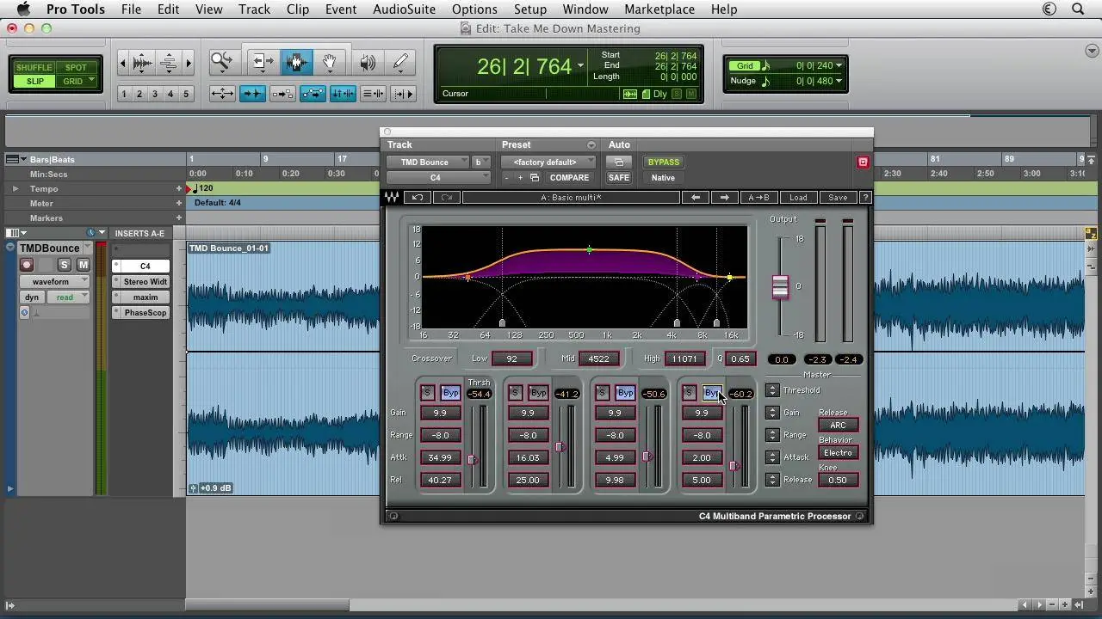Click the Waves logo in C4 plugin

click(x=392, y=198)
